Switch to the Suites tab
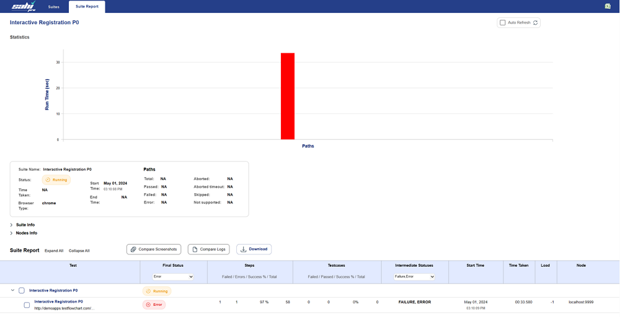 click(x=54, y=7)
